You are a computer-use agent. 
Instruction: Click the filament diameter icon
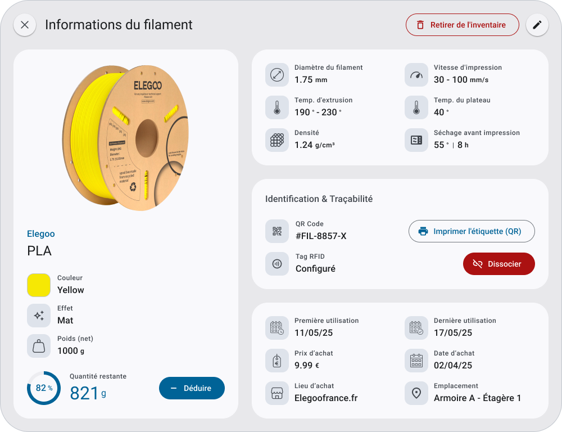(277, 74)
